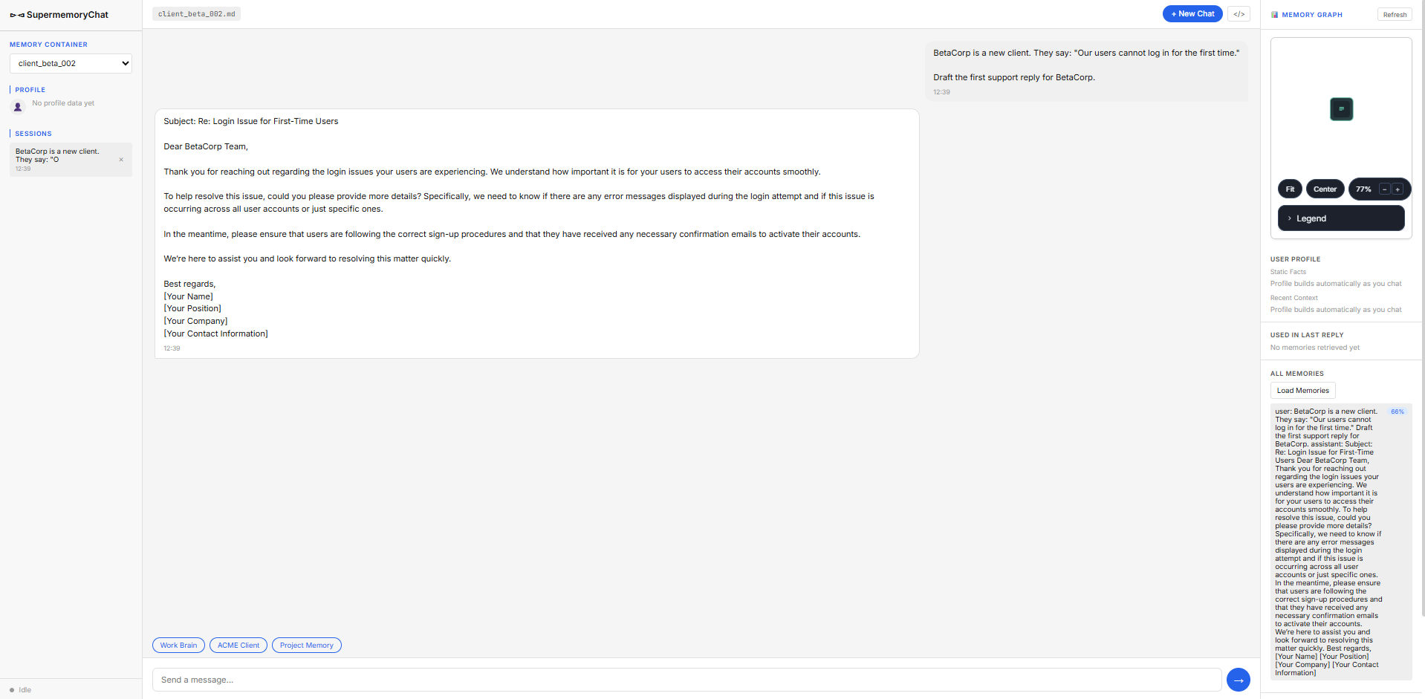
Task: Select the ACME Client preset
Action: [238, 646]
